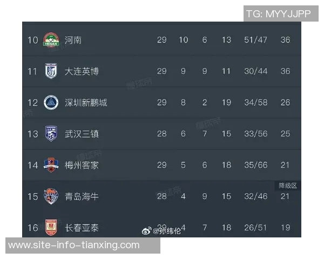Click Henan's 51/47 goals score
Viewport: 324px width, 259px height.
coord(256,40)
